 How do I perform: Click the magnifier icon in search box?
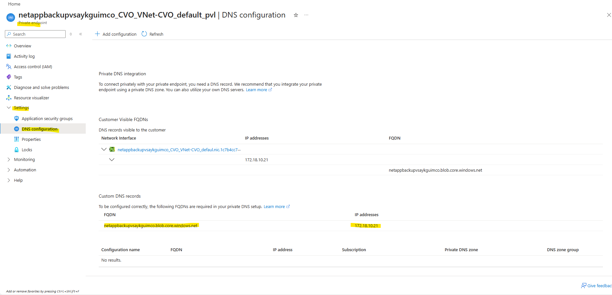tap(9, 34)
